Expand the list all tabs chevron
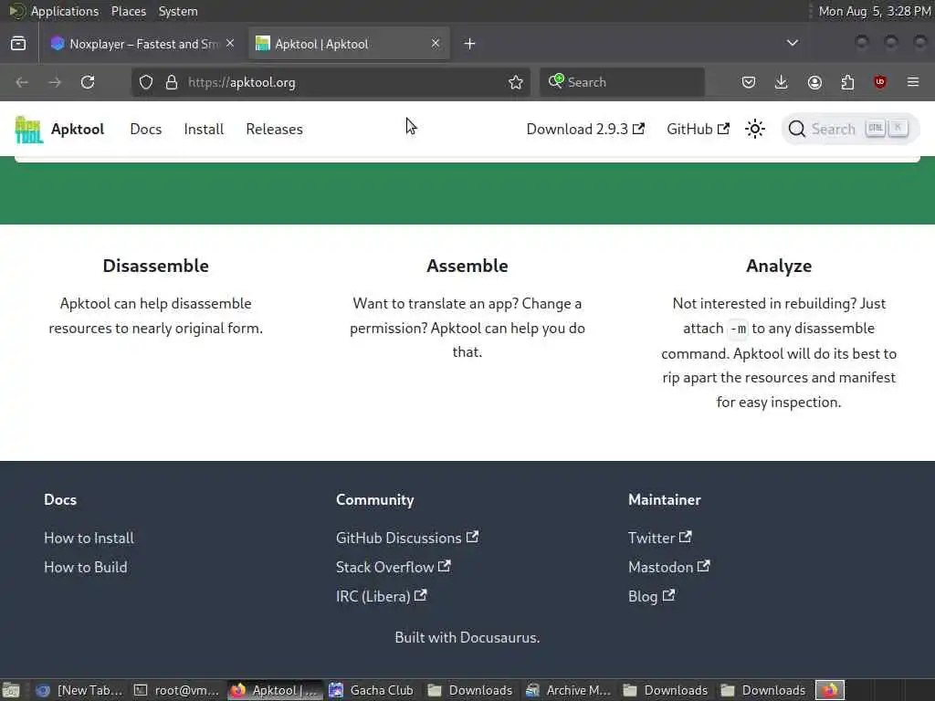This screenshot has width=935, height=701. click(x=793, y=43)
